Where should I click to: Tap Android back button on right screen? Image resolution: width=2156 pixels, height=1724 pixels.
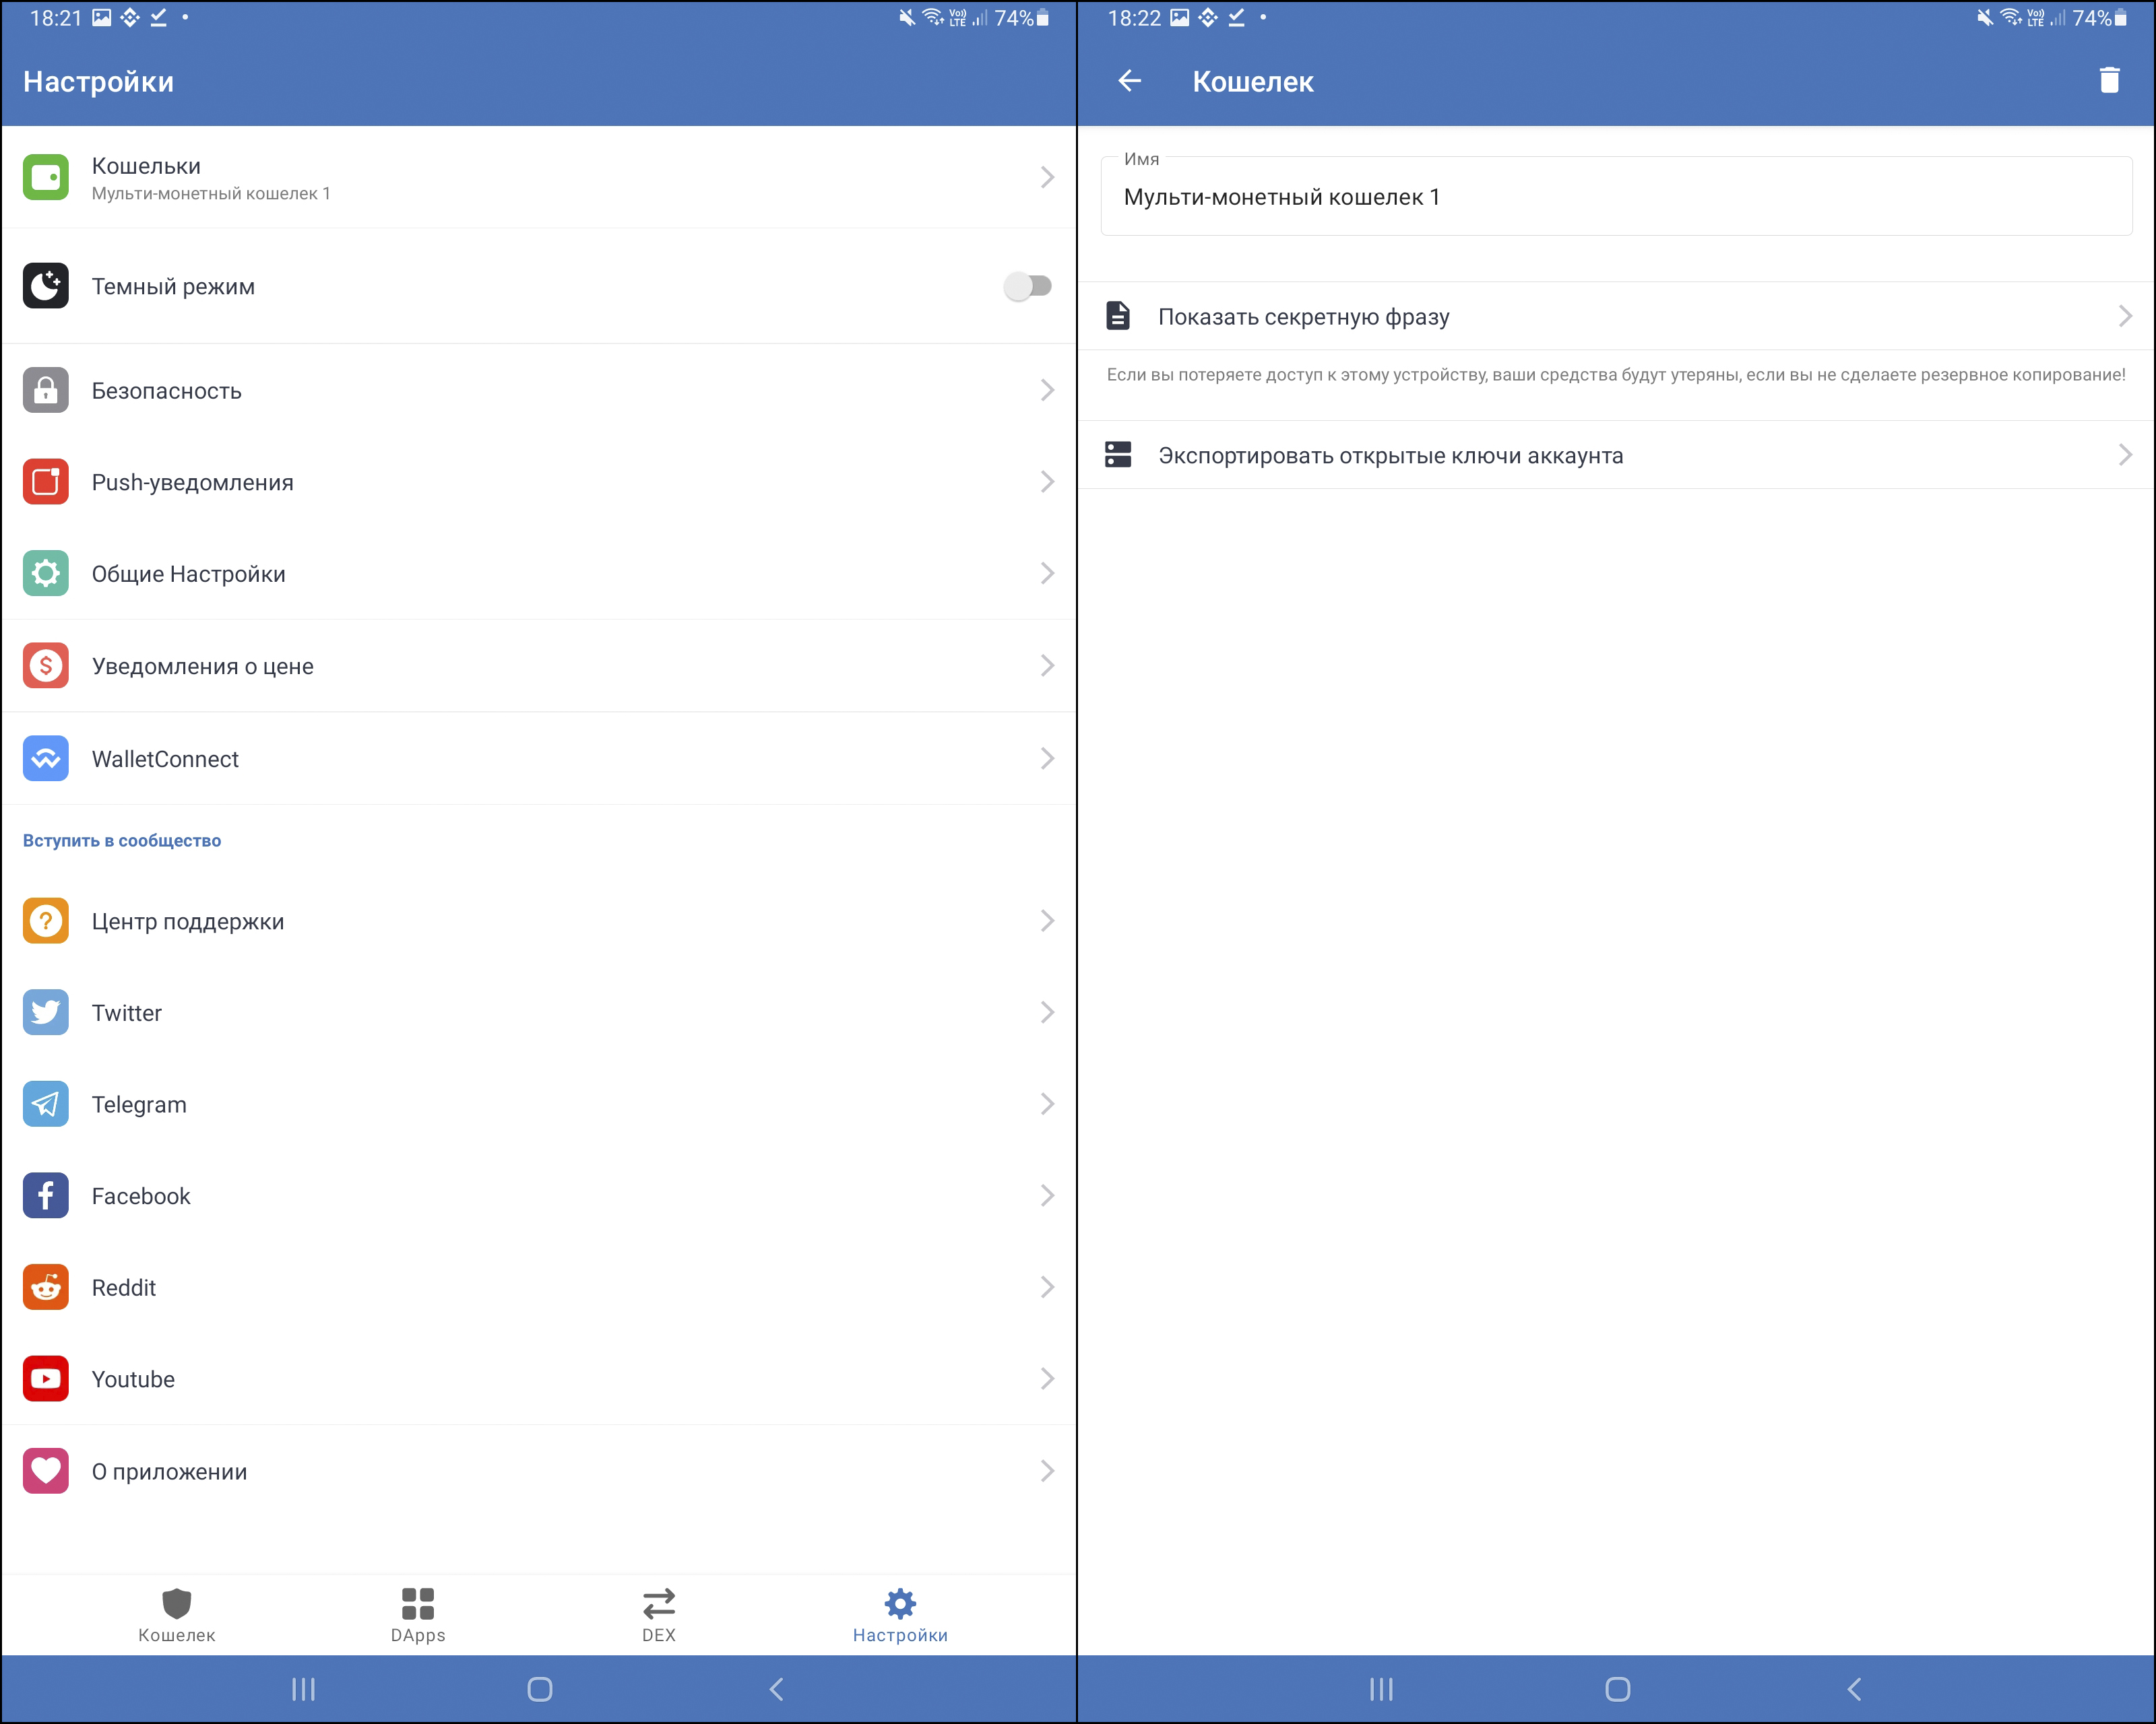pyautogui.click(x=1854, y=1689)
